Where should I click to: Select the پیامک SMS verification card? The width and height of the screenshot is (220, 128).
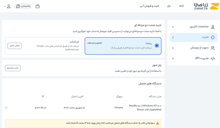point(123,46)
